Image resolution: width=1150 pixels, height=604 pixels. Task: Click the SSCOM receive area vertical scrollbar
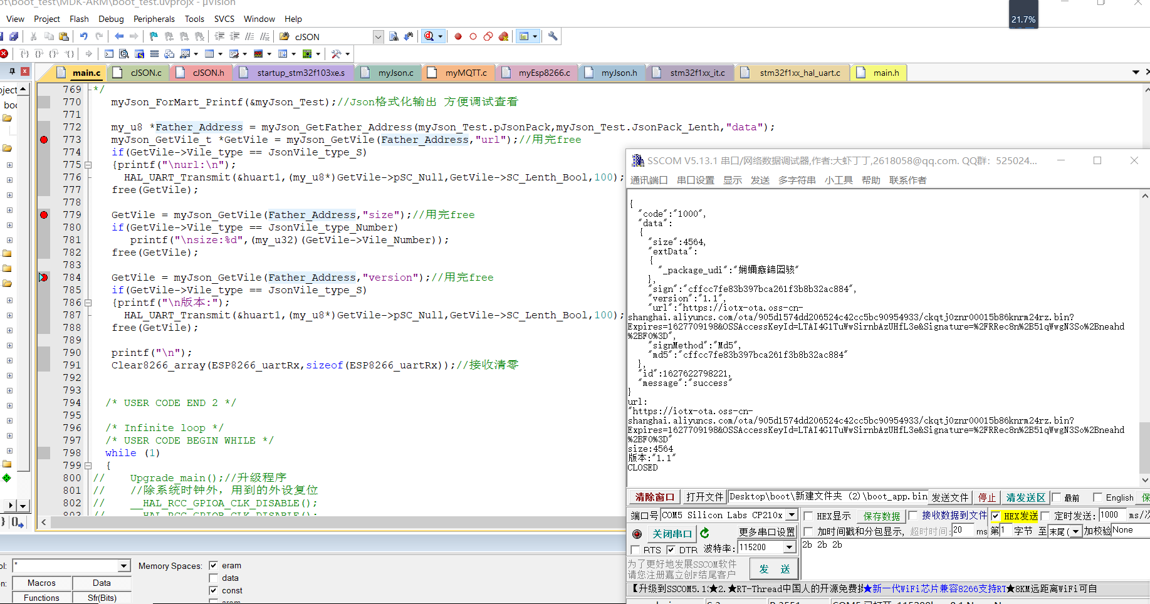[x=1144, y=338]
